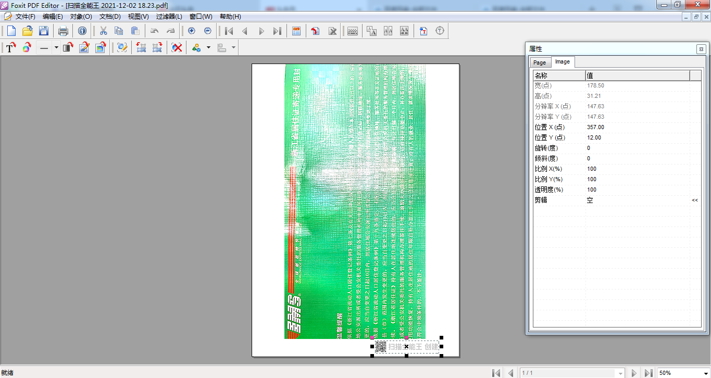The width and height of the screenshot is (711, 378).
Task: Zoom out with the minus magnifier icon
Action: [x=207, y=31]
